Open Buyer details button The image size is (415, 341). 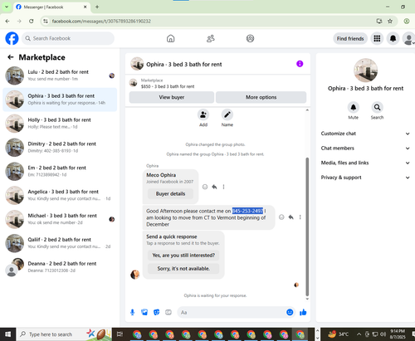(x=170, y=194)
